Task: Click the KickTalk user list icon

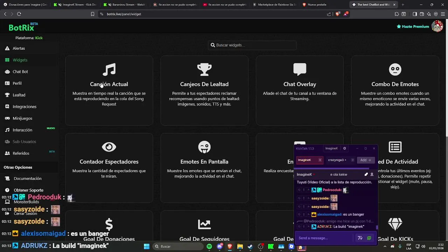Action: pos(372,174)
